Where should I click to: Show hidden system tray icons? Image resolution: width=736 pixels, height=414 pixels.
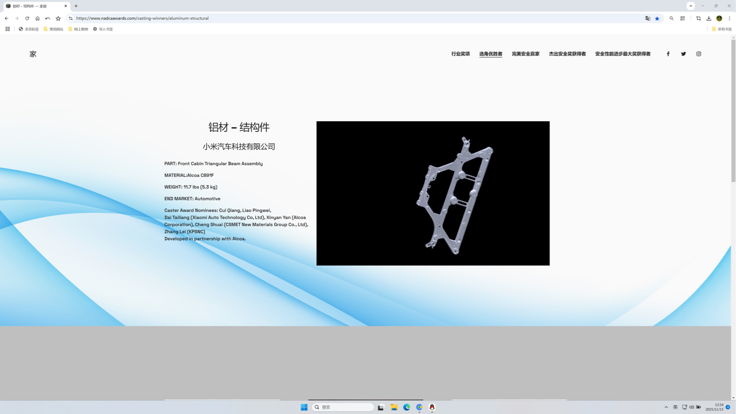pyautogui.click(x=666, y=408)
